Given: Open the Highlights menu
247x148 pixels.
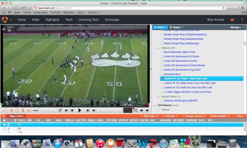Looking at the screenshot, I should click(x=52, y=20).
